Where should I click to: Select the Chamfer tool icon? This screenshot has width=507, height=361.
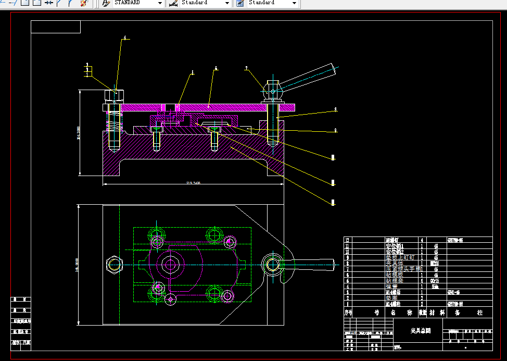coord(59,3)
